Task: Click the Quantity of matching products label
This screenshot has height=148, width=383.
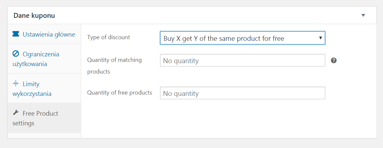Action: pyautogui.click(x=115, y=66)
